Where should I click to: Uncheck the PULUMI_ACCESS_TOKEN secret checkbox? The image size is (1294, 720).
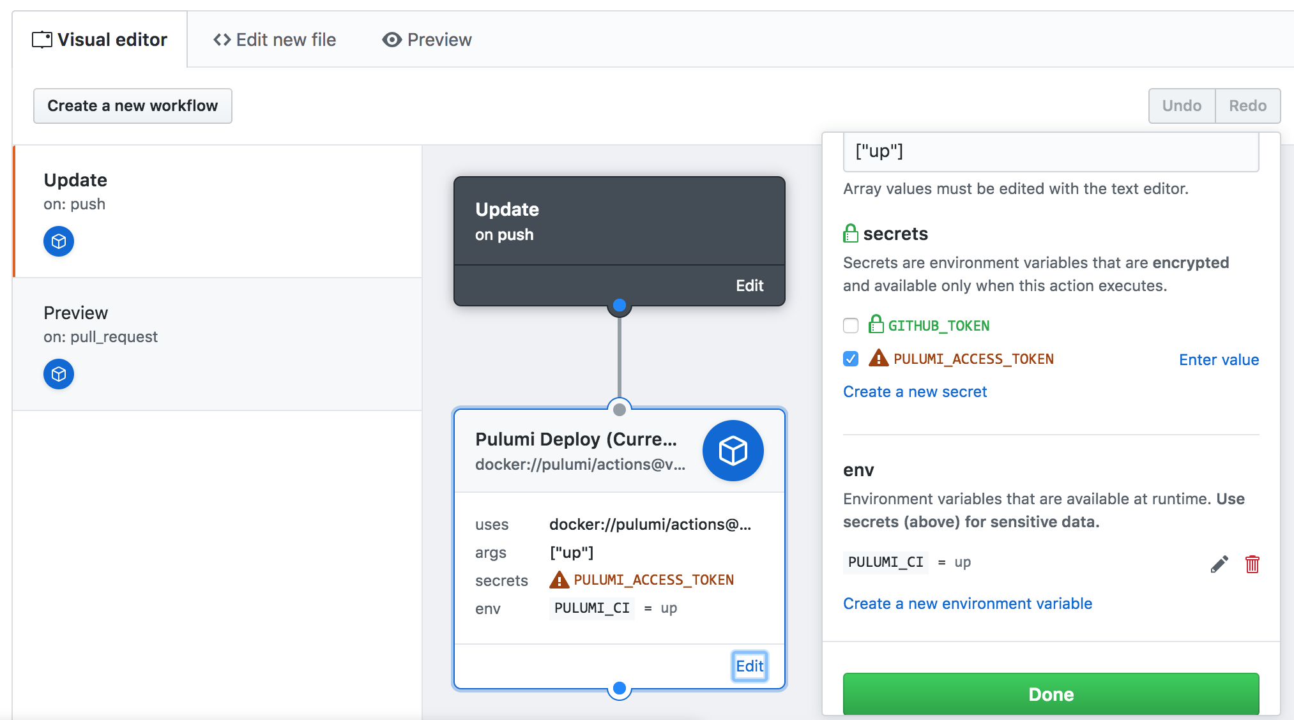click(x=851, y=359)
